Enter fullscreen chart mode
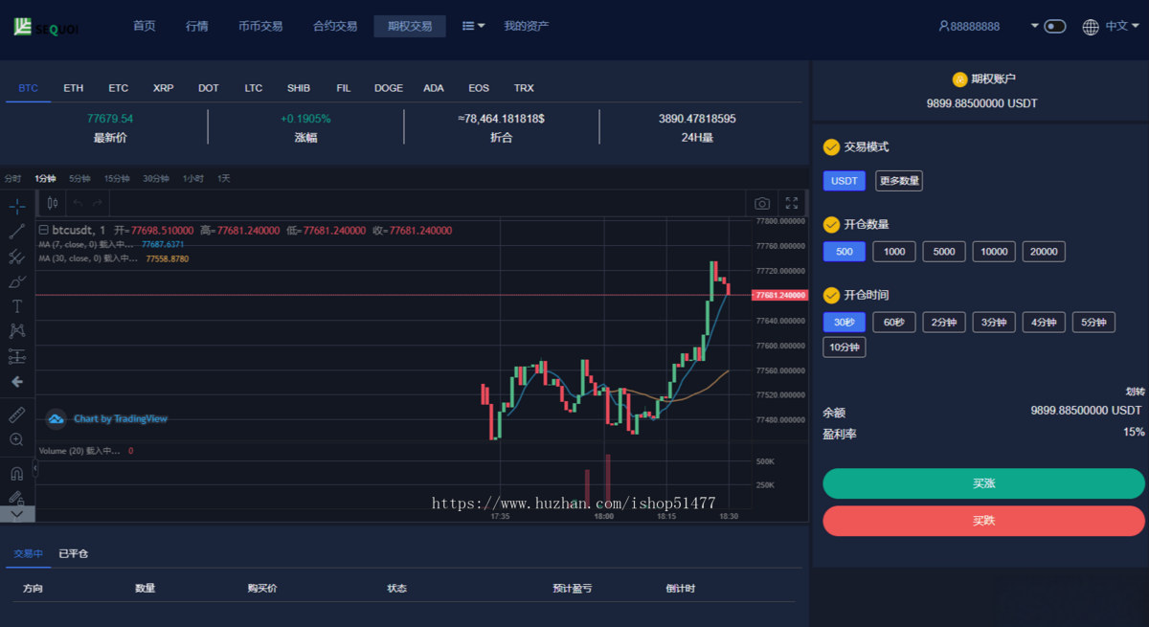This screenshot has height=627, width=1149. (792, 203)
